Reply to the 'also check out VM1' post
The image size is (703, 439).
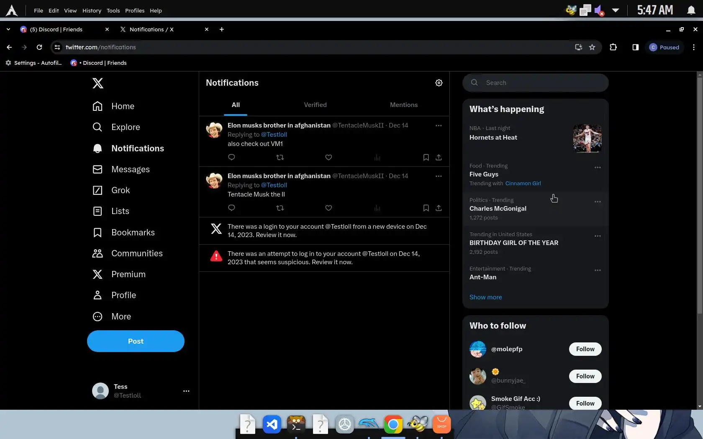231,157
